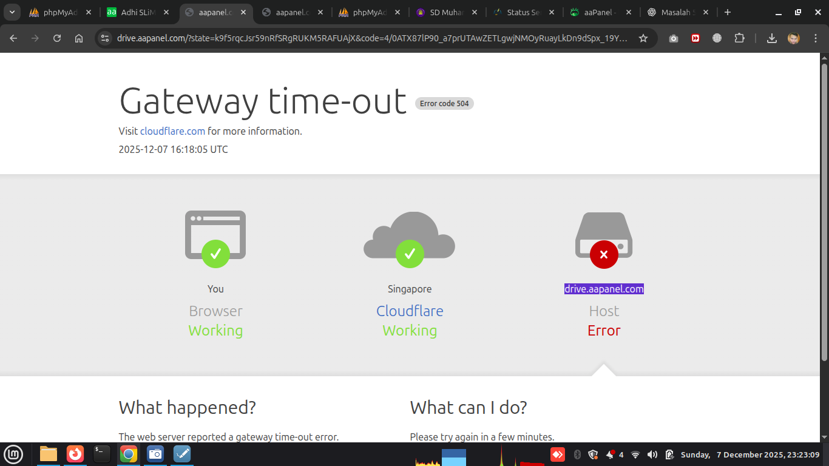Close the Masalah tab
829x466 pixels.
pyautogui.click(x=706, y=12)
